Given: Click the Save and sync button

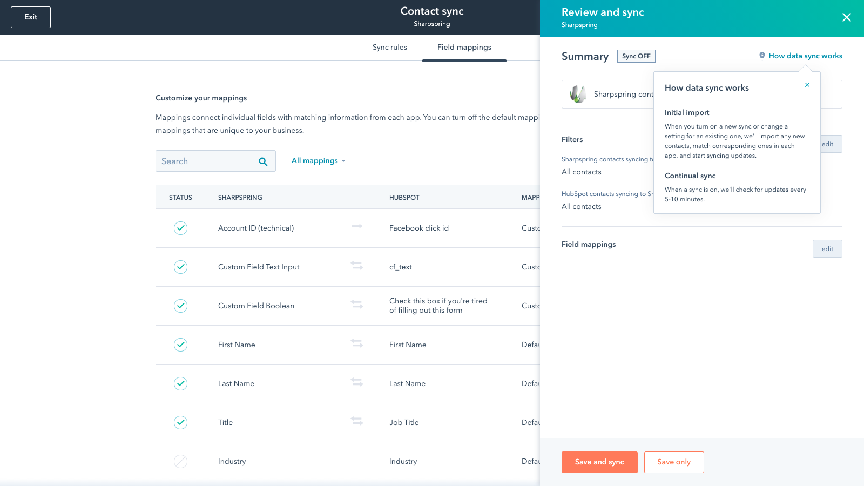Looking at the screenshot, I should (599, 462).
